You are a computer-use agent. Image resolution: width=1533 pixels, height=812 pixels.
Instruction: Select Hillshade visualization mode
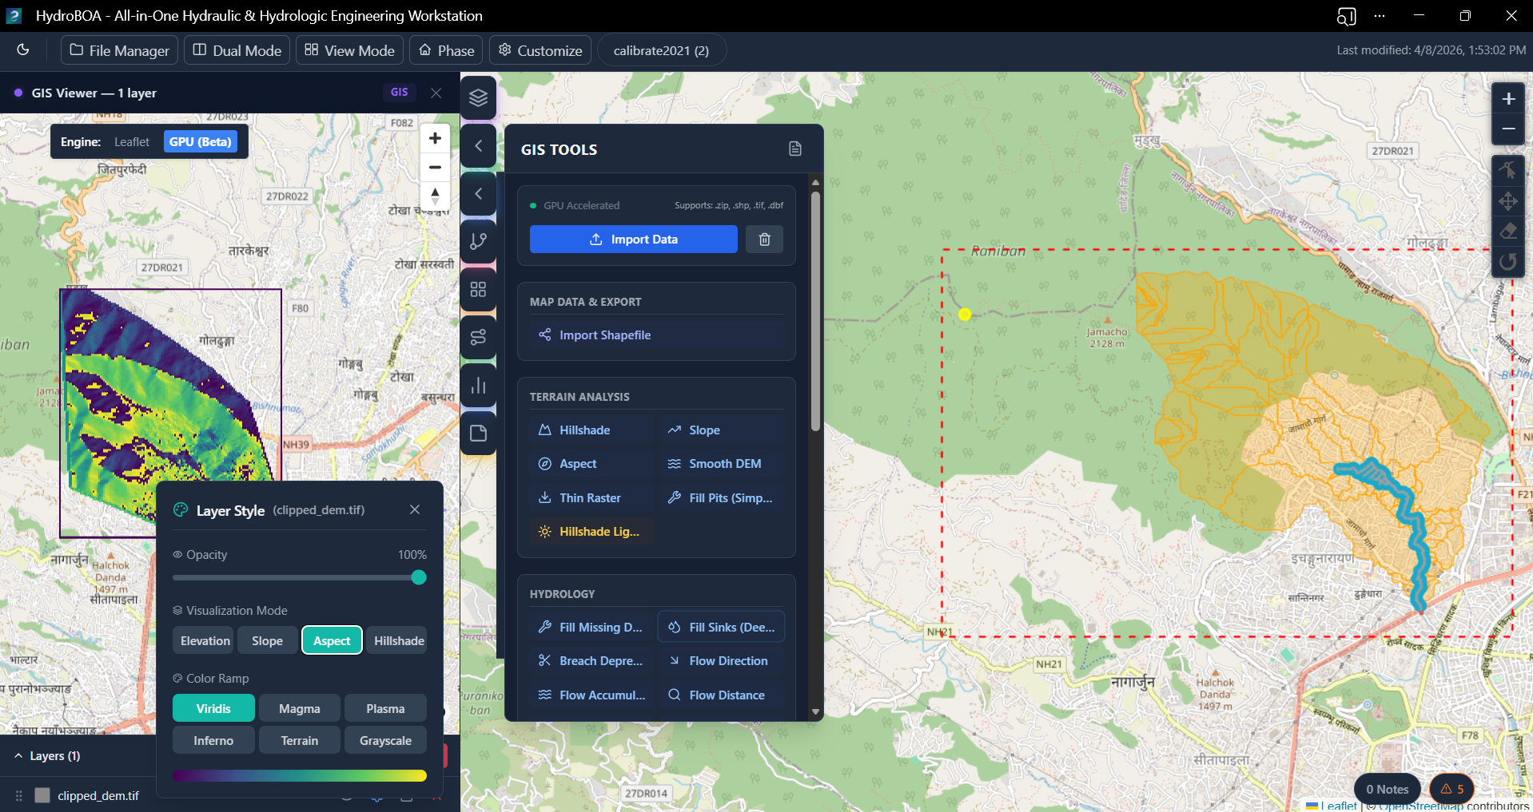(398, 641)
